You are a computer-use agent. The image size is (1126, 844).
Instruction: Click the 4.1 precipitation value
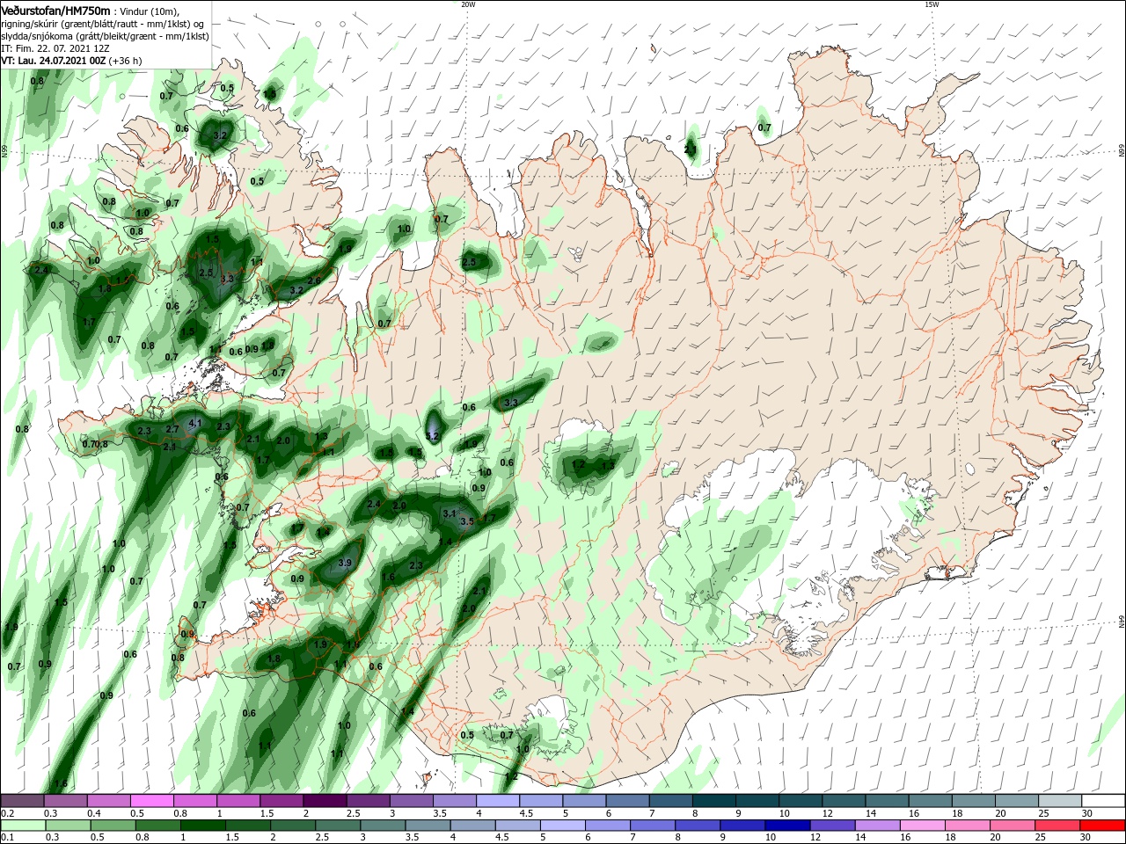coord(196,423)
